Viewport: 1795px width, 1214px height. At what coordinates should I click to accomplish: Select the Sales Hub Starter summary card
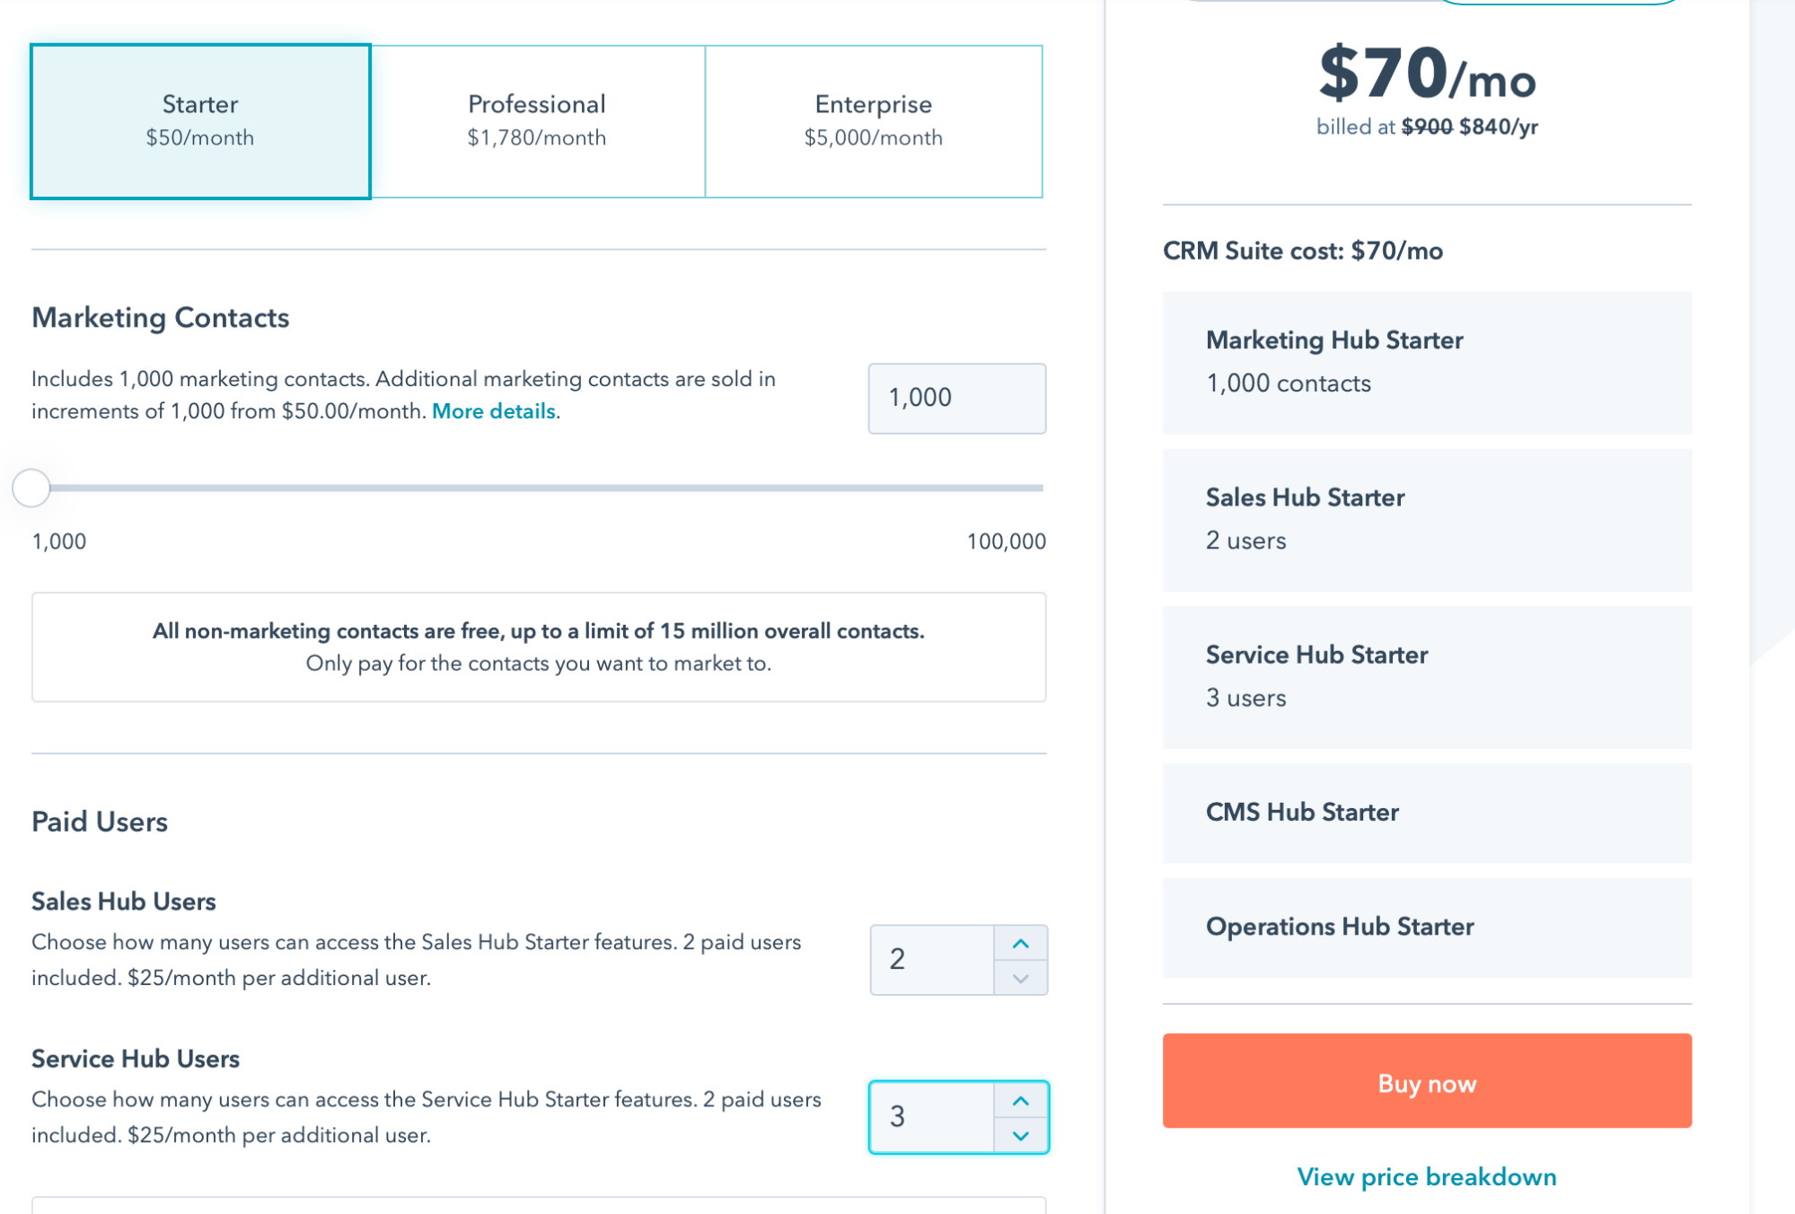pyautogui.click(x=1426, y=519)
